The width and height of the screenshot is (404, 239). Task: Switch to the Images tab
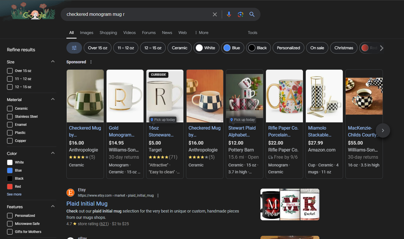[x=87, y=33]
